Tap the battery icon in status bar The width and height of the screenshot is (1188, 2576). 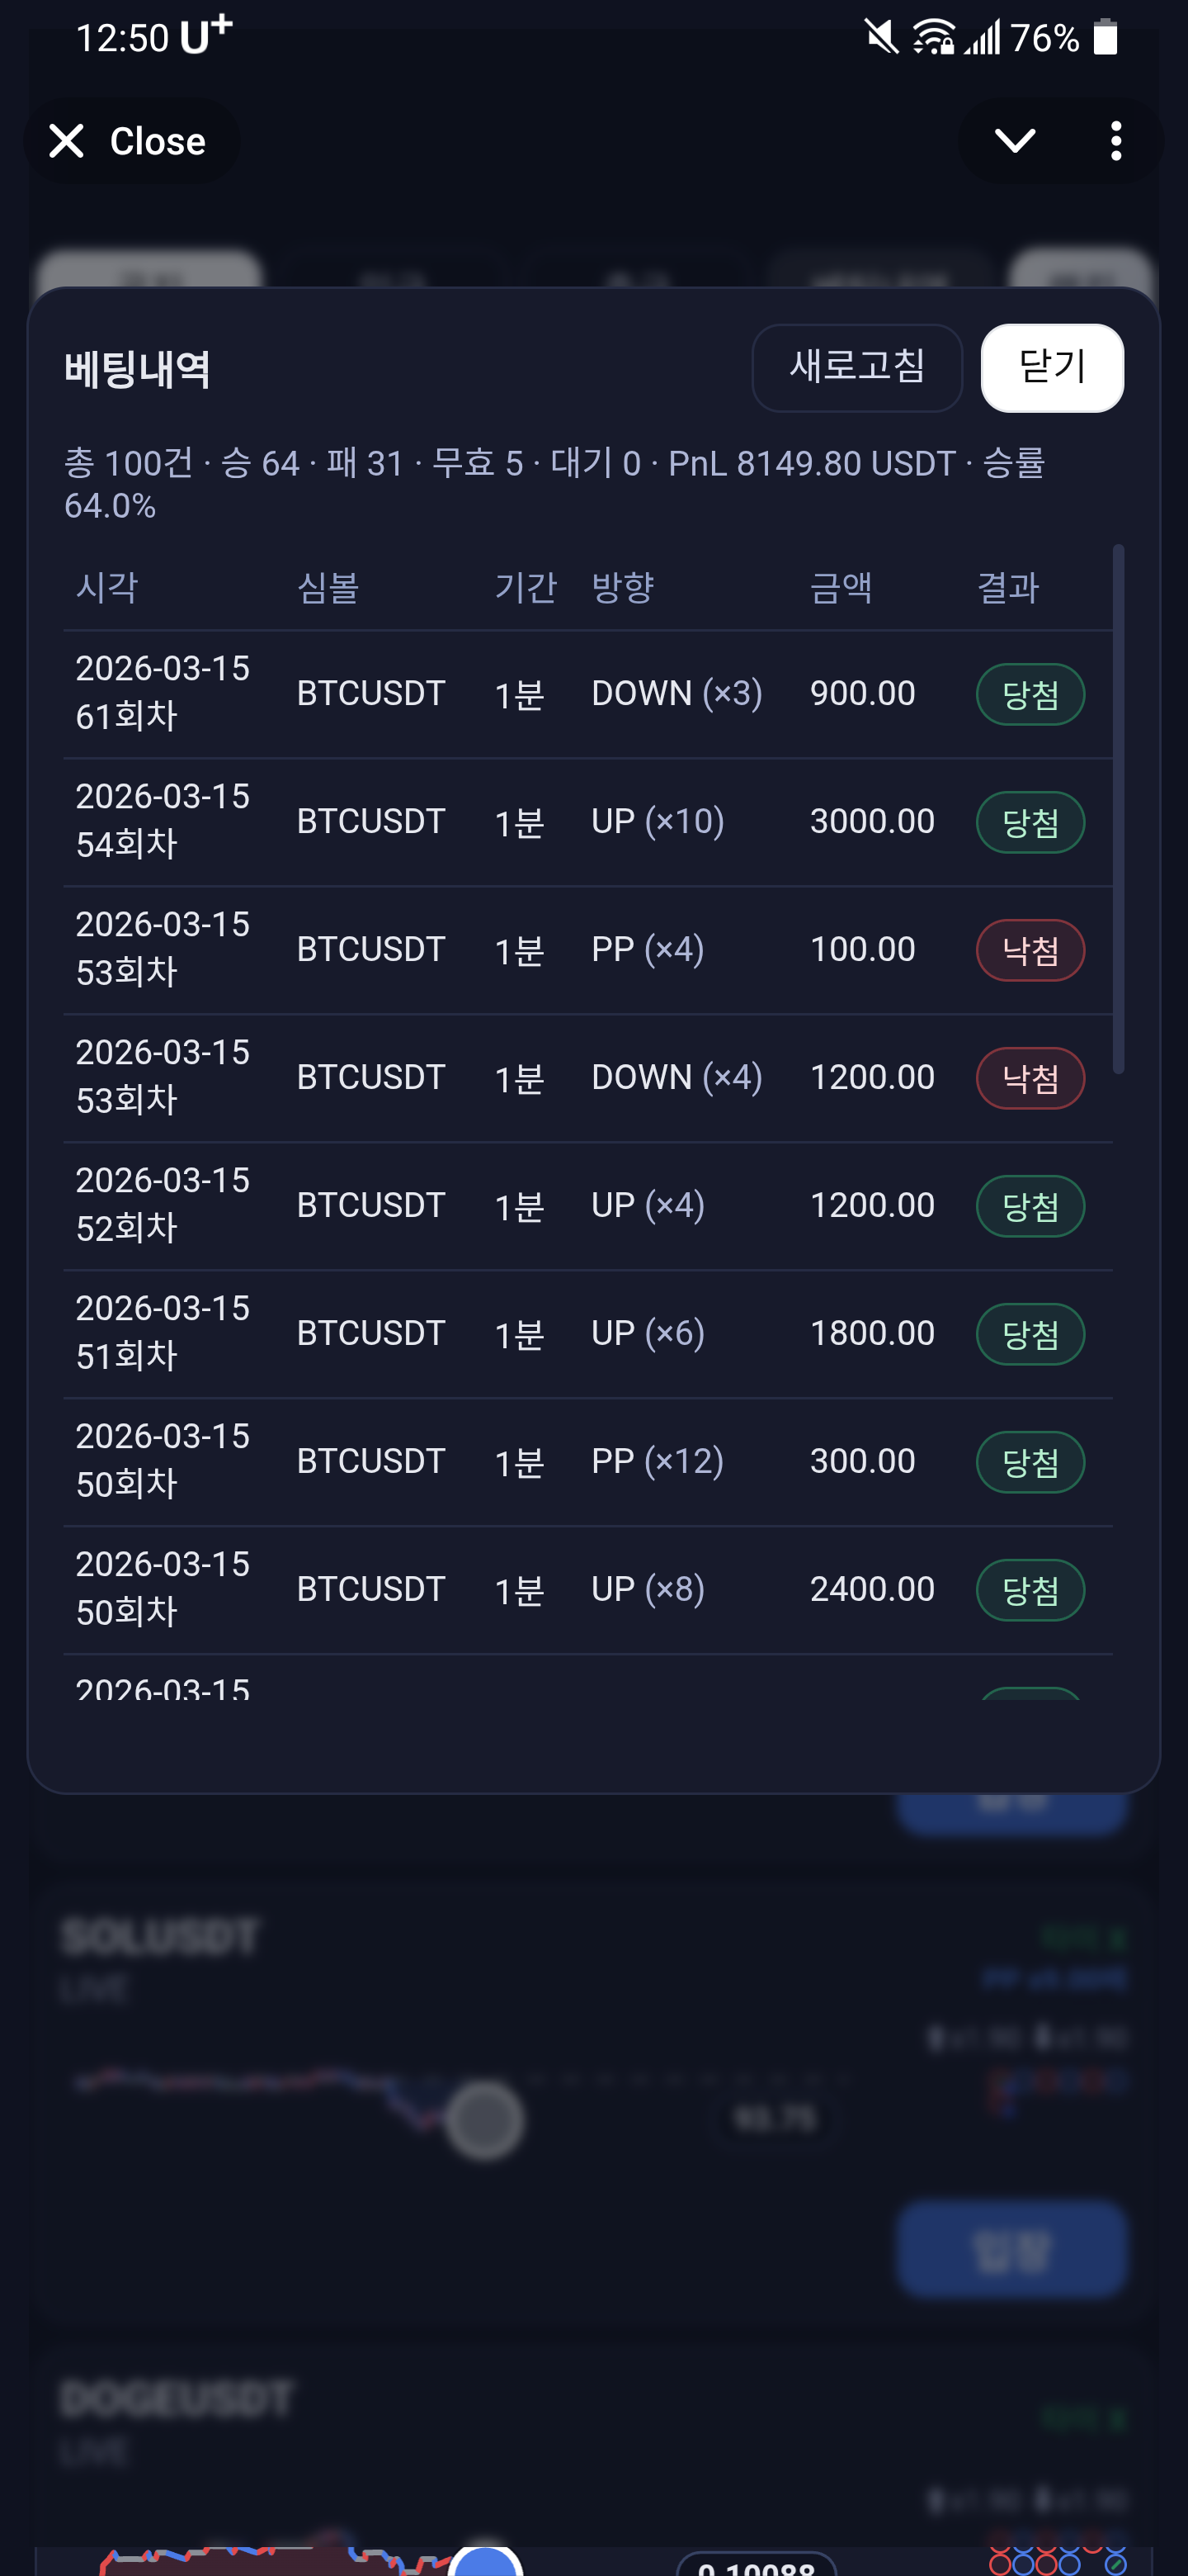pos(1104,38)
